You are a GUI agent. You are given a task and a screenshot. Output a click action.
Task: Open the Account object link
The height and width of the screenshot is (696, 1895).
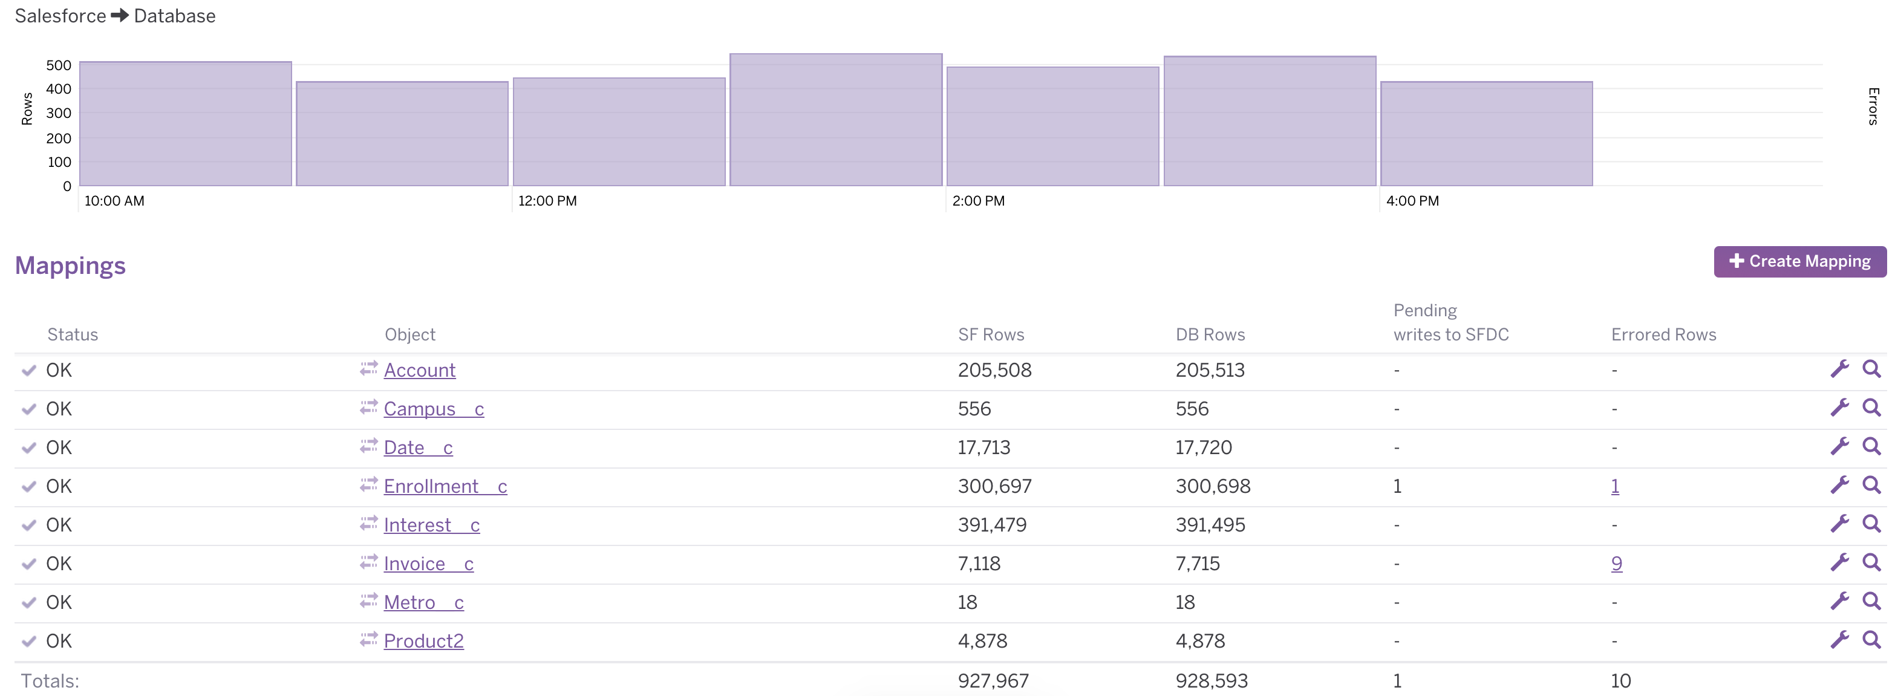[x=419, y=370]
